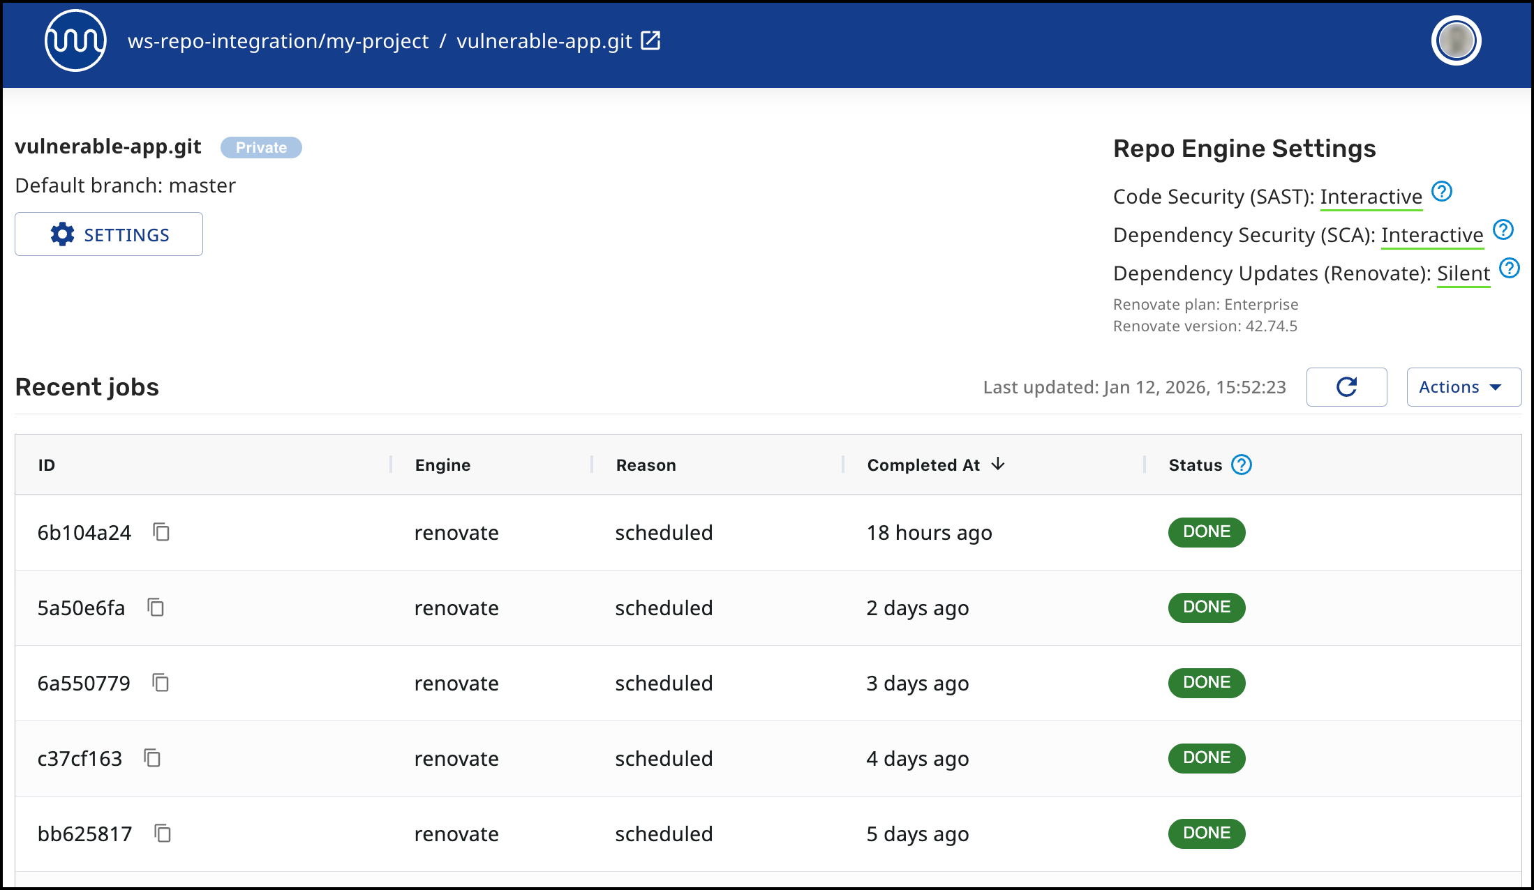1534x890 pixels.
Task: Open external link icon beside vulnerable-app.git
Action: (650, 40)
